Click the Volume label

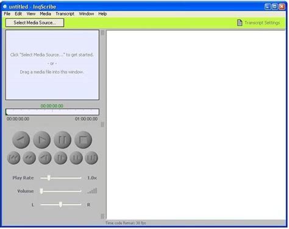(26, 191)
